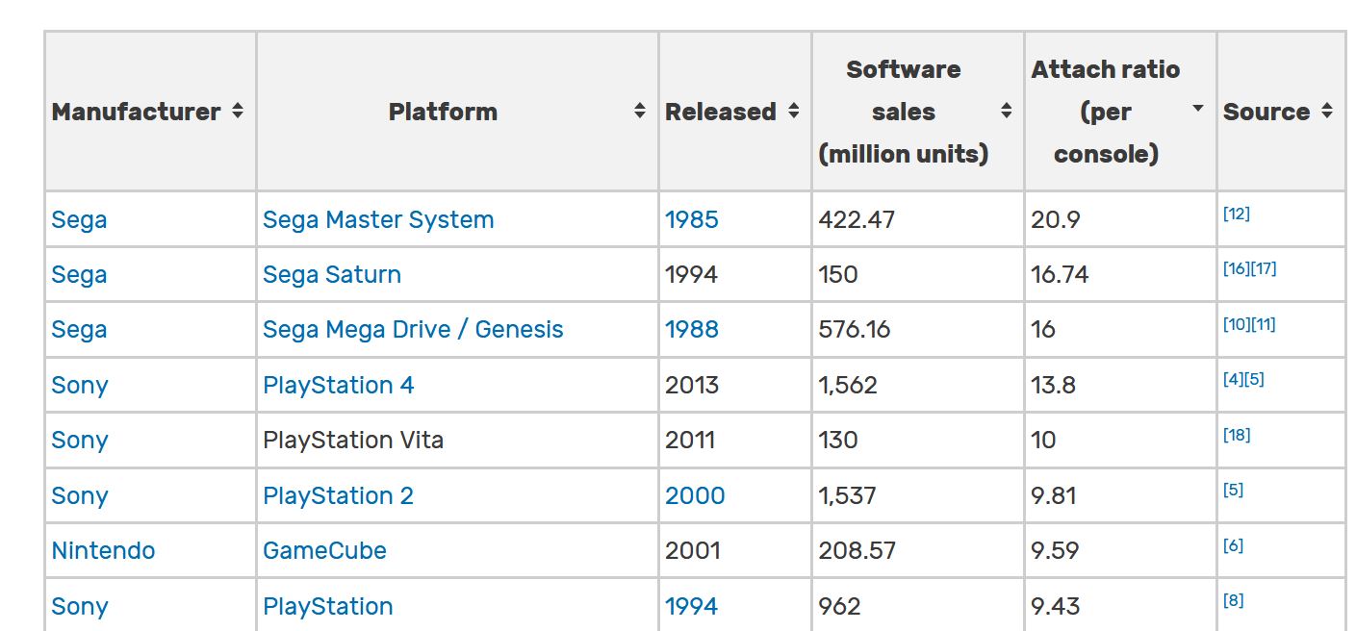Select the 1,537 software sales cell
1356x631 pixels.
917,495
